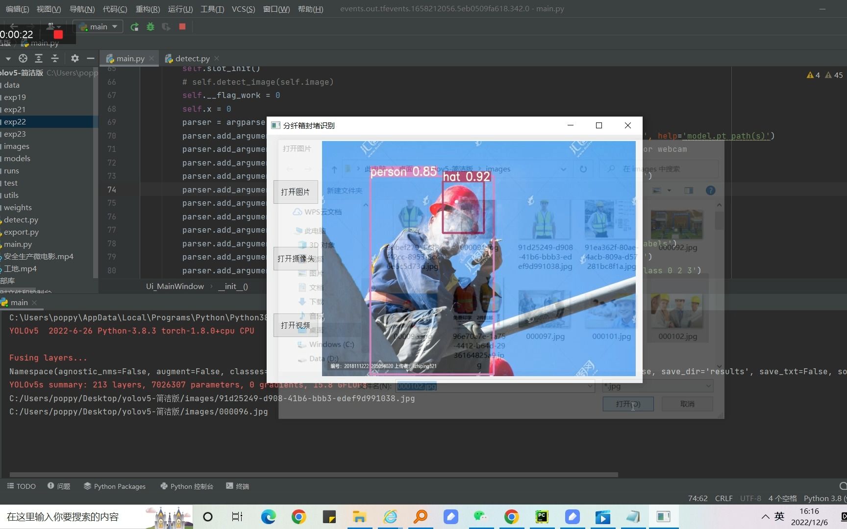Show hidden system tray icons

pyautogui.click(x=765, y=517)
